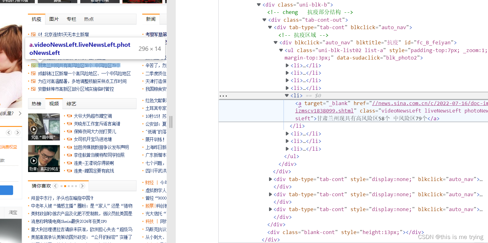488x243 pixels.
Task: Open the 科技 category link
Action: [x=150, y=221]
